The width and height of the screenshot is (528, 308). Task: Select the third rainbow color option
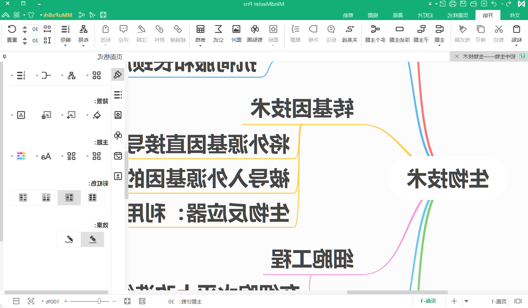(46, 198)
